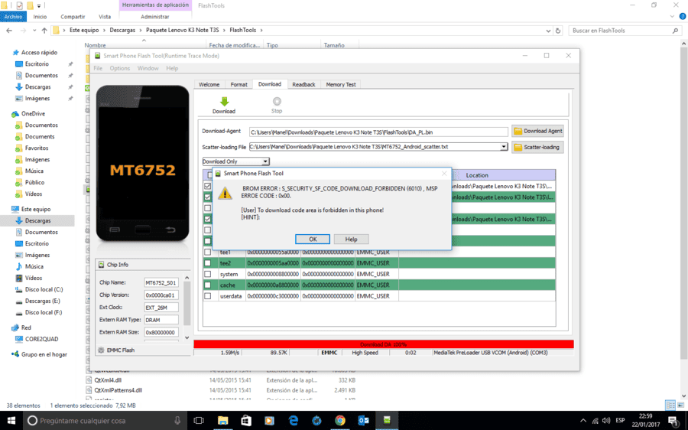Open the Windows Store taskbar icon
The image size is (688, 430).
click(246, 420)
